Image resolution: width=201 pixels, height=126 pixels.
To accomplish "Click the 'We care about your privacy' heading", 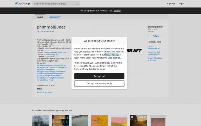I will [x=99, y=41].
